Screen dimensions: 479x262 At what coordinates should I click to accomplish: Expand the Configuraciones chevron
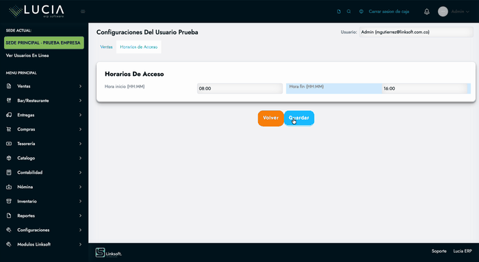pos(80,230)
